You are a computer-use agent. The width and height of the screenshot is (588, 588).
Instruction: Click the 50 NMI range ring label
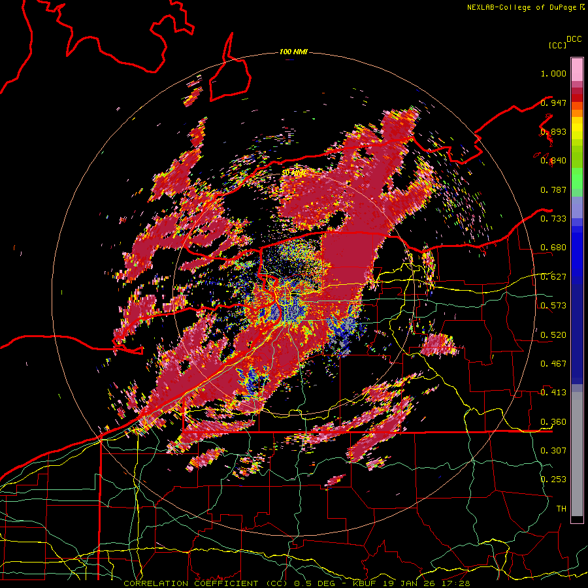pyautogui.click(x=293, y=173)
